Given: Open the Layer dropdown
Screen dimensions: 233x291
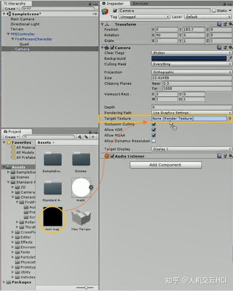Looking at the screenshot, I should pyautogui.click(x=208, y=16).
